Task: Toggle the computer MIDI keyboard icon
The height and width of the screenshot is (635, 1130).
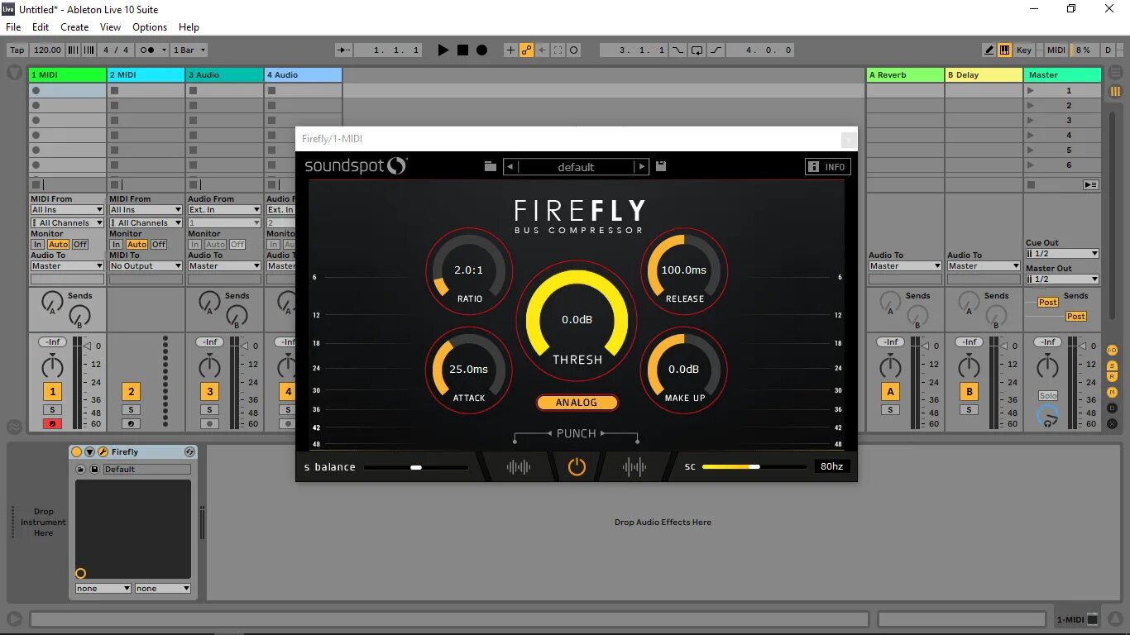Action: coord(1004,50)
